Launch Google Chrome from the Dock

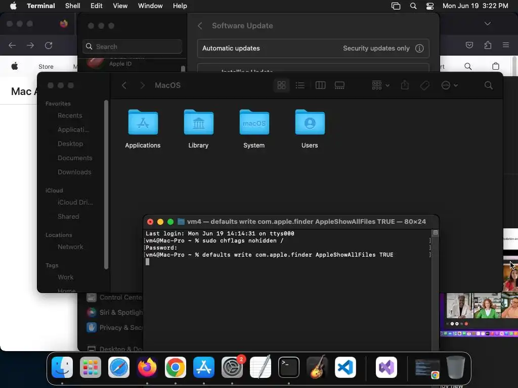coord(176,367)
